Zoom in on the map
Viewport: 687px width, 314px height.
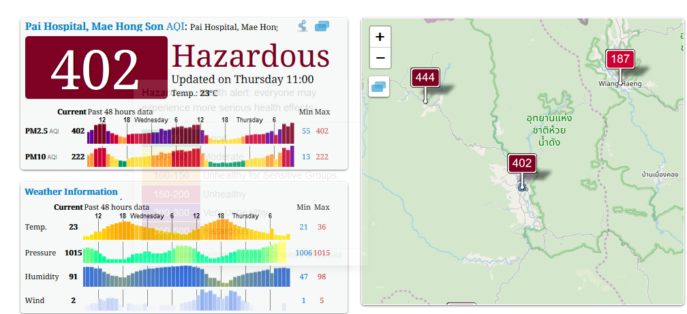[380, 37]
